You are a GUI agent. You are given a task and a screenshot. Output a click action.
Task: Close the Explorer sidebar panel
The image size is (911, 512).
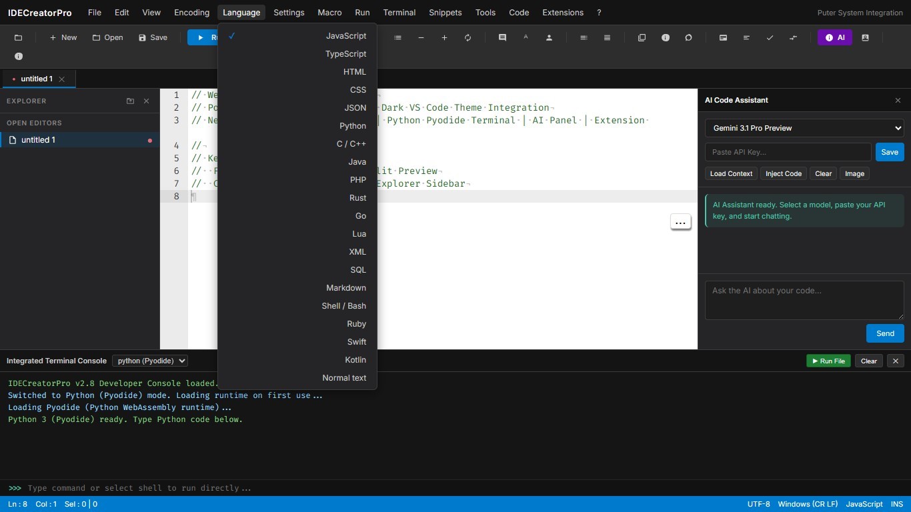pyautogui.click(x=147, y=101)
